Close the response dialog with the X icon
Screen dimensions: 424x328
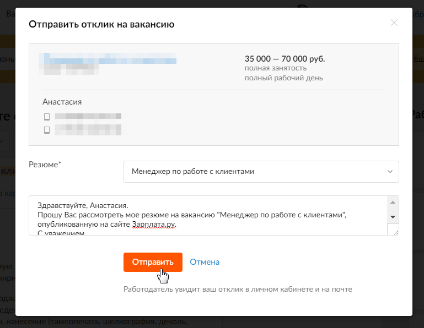pyautogui.click(x=394, y=23)
